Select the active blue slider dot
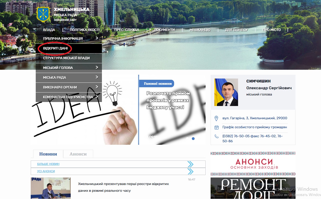 tap(193, 138)
